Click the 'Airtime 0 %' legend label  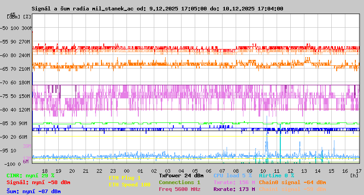coord(277,175)
